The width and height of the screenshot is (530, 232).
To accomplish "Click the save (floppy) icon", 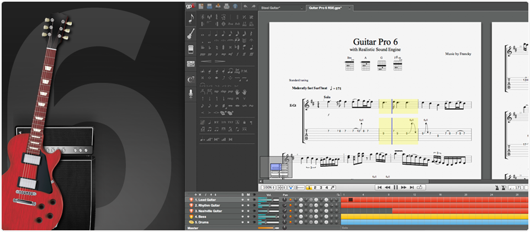I will click(x=210, y=6).
